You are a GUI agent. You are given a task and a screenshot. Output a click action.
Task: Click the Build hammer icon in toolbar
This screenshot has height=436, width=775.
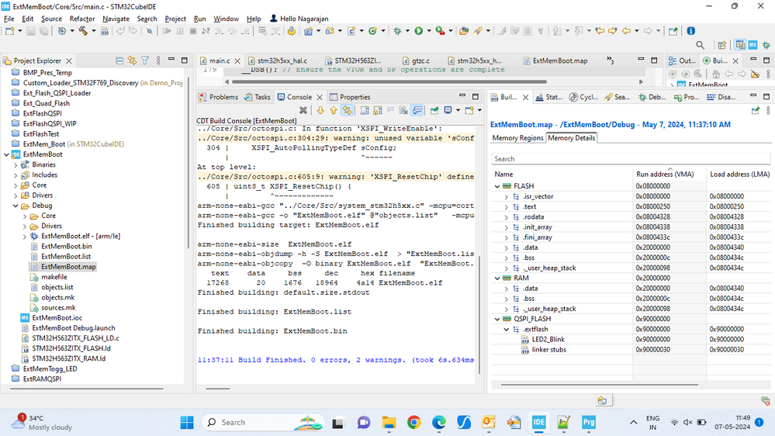81,32
